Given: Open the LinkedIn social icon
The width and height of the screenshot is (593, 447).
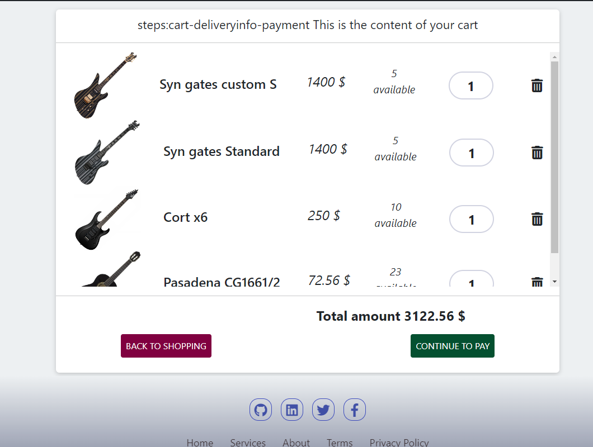Looking at the screenshot, I should (292, 410).
